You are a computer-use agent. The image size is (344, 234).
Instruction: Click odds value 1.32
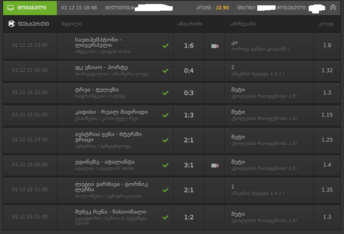327,70
